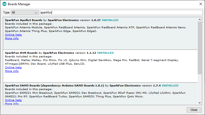Click the AVR board list starting RedBoard, MaKey MaKey

(92, 62)
